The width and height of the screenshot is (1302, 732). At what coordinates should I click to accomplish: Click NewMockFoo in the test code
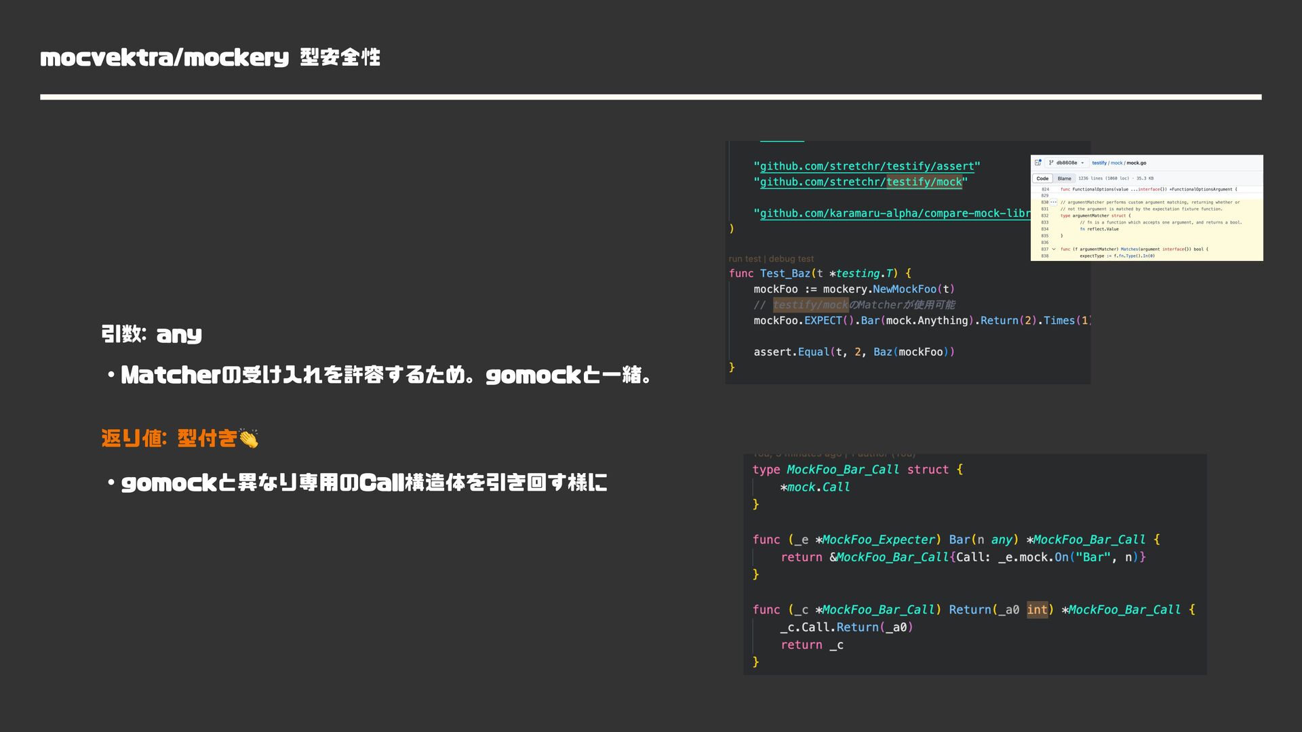pos(905,289)
